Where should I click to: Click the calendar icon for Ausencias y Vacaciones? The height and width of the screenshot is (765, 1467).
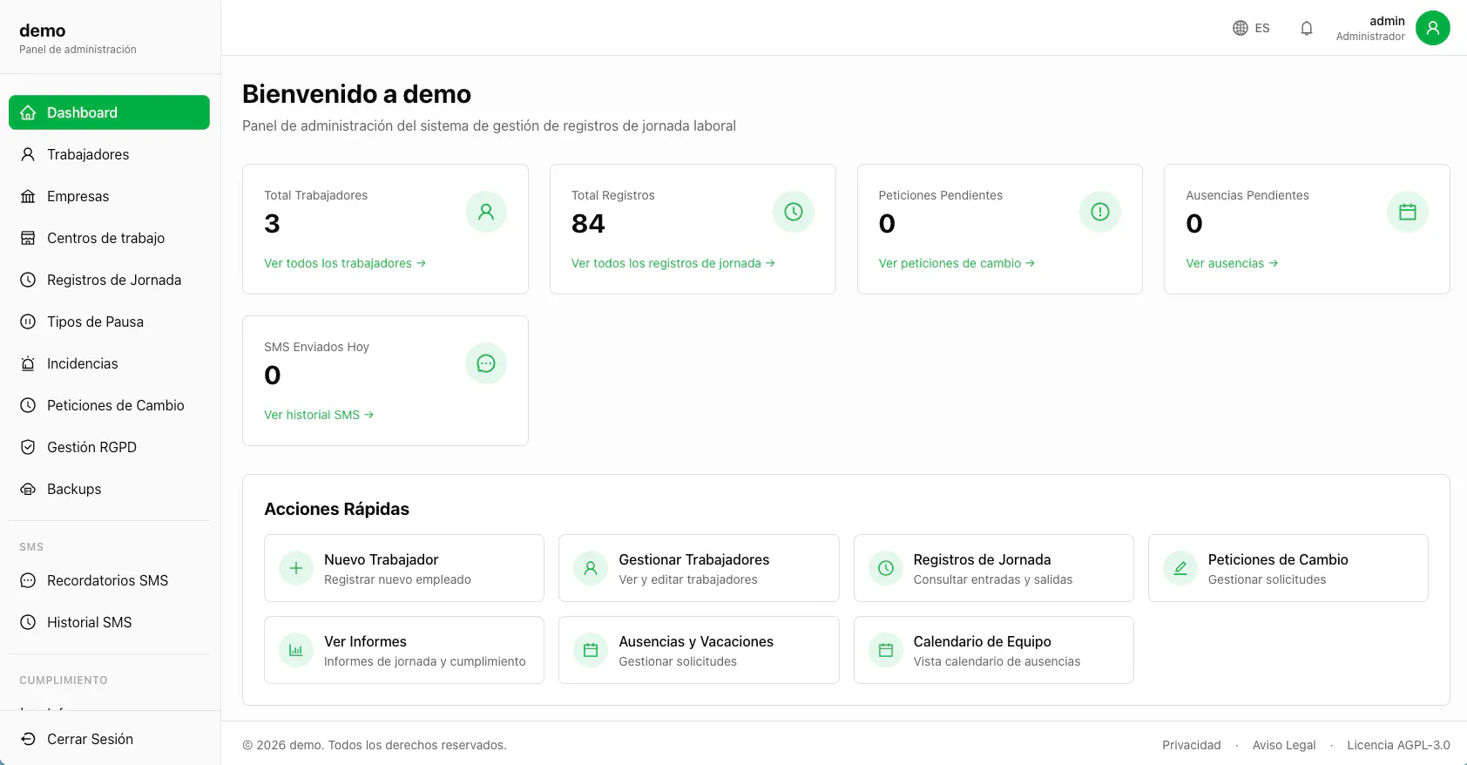591,650
